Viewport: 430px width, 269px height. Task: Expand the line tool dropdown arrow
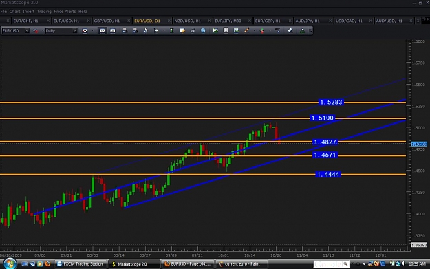[254, 31]
